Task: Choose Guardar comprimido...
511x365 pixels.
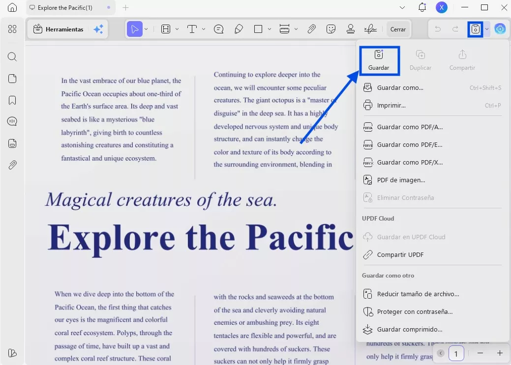Action: click(432, 329)
